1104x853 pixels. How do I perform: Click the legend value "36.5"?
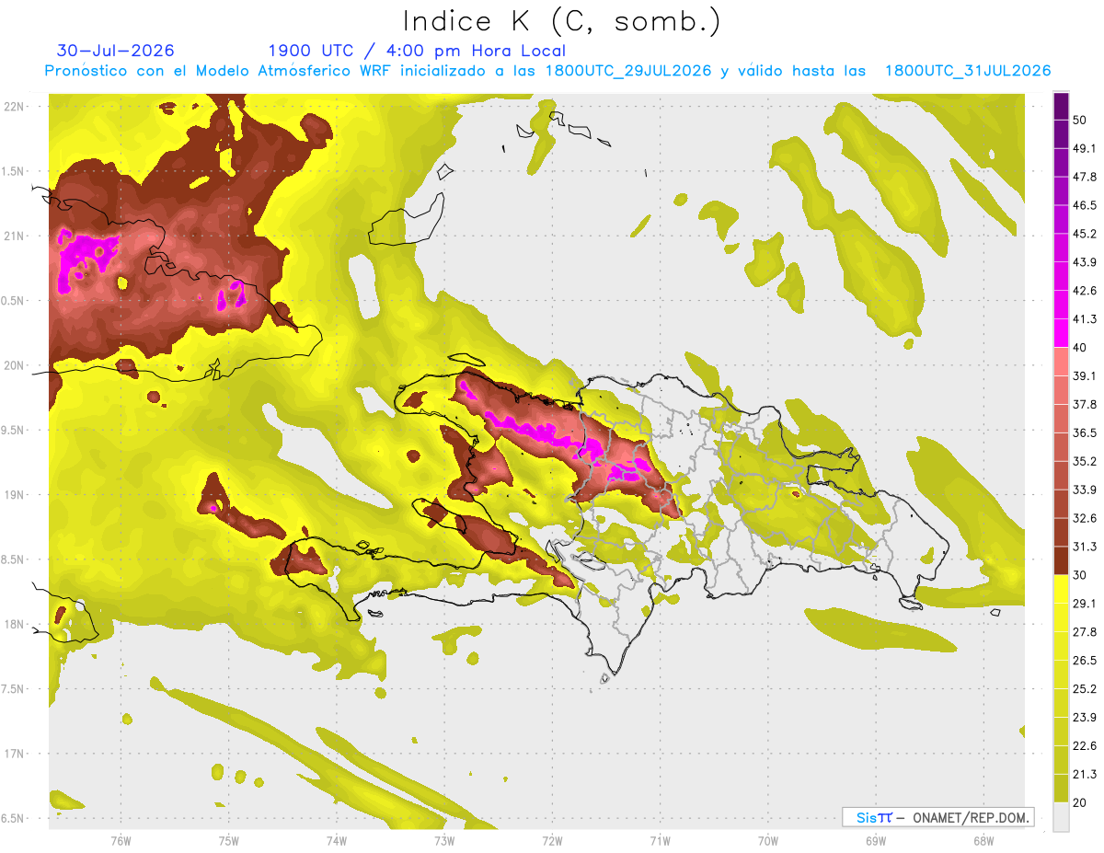[1085, 432]
